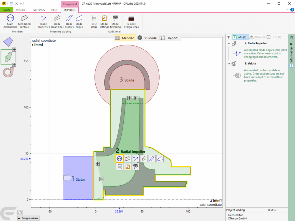Open Blade profiles in the ribbon

pos(69,21)
